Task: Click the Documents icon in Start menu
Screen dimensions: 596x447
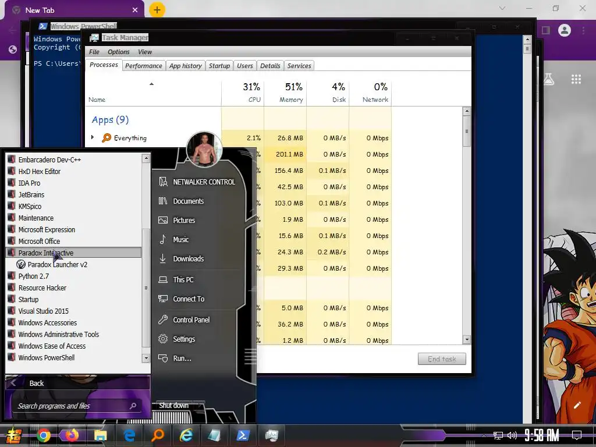Action: 163,201
